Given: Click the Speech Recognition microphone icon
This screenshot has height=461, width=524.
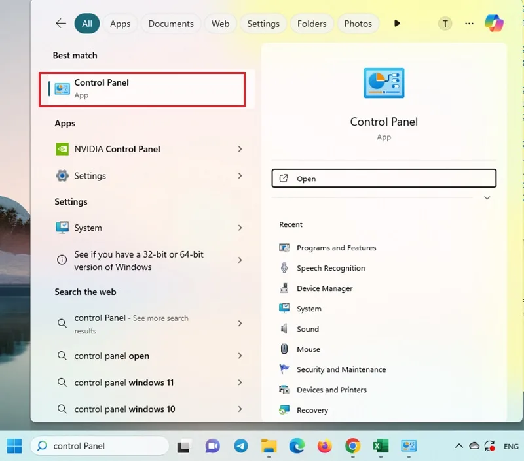Looking at the screenshot, I should pos(284,268).
